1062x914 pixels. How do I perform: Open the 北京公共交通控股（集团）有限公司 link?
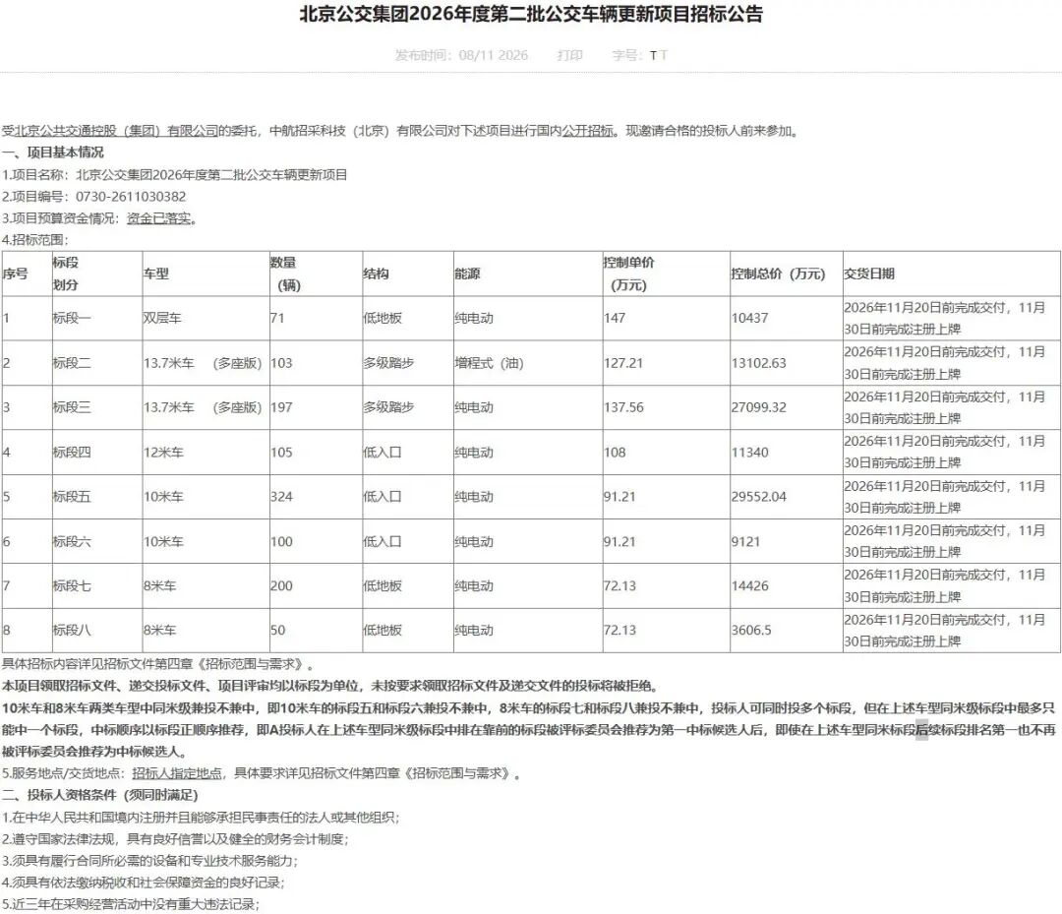(116, 131)
